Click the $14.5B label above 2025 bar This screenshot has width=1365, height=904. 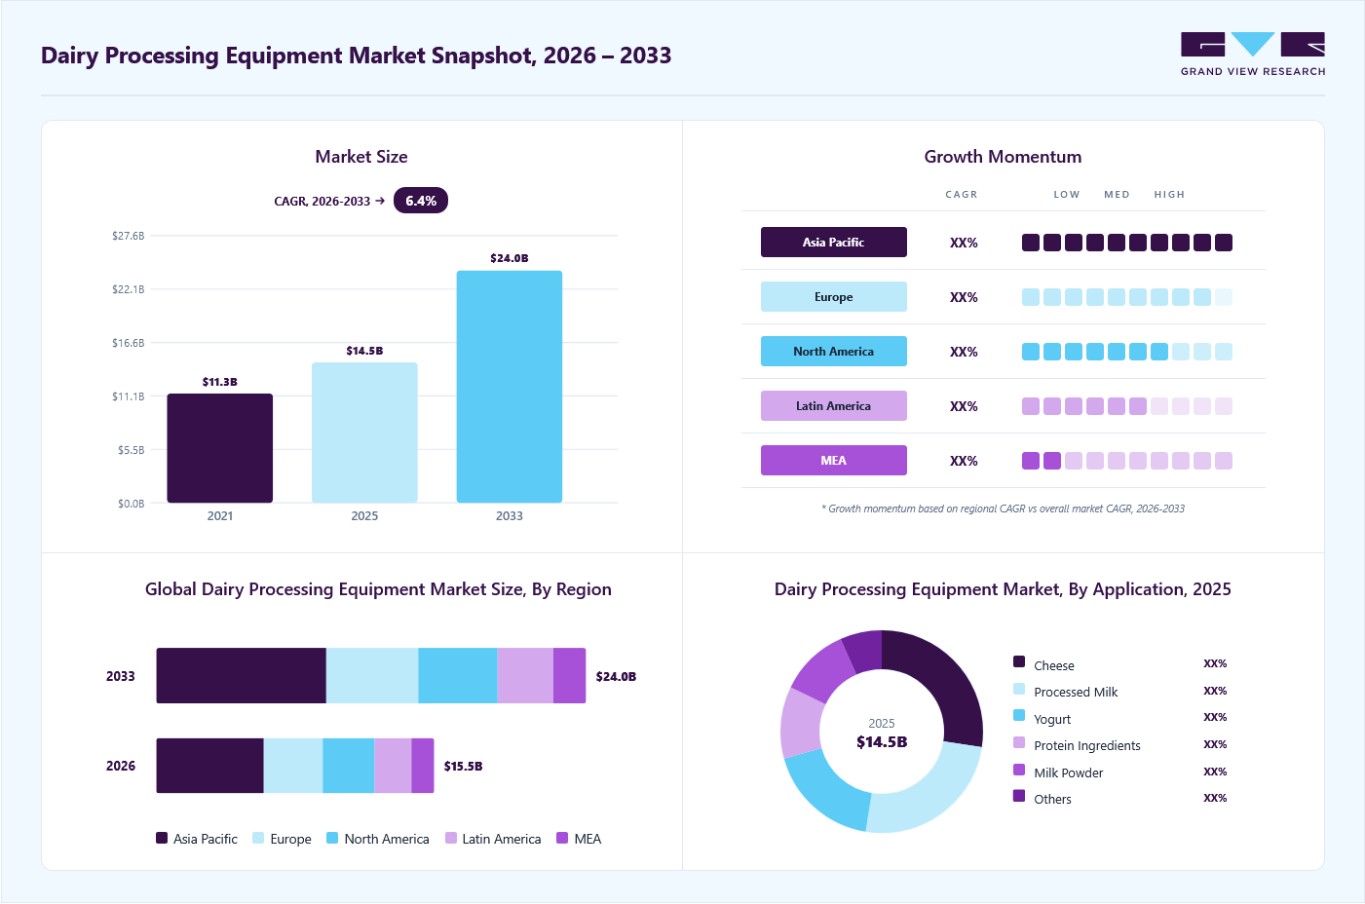coord(364,351)
